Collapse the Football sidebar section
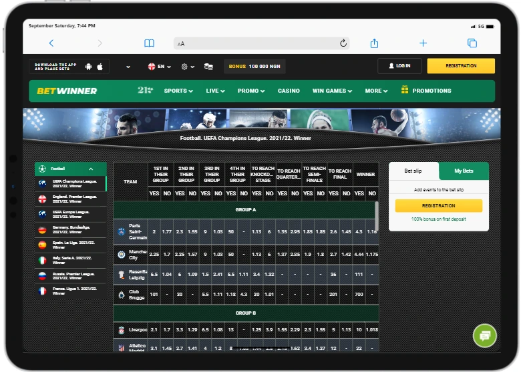521x372 pixels. 91,169
